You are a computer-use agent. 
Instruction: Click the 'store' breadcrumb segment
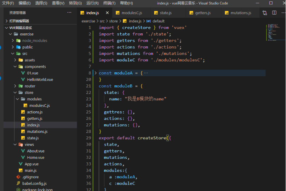(113, 21)
